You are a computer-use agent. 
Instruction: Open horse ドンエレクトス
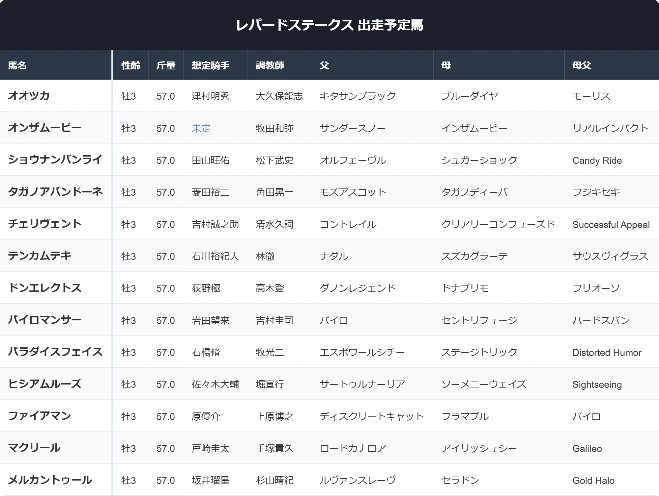pyautogui.click(x=45, y=288)
